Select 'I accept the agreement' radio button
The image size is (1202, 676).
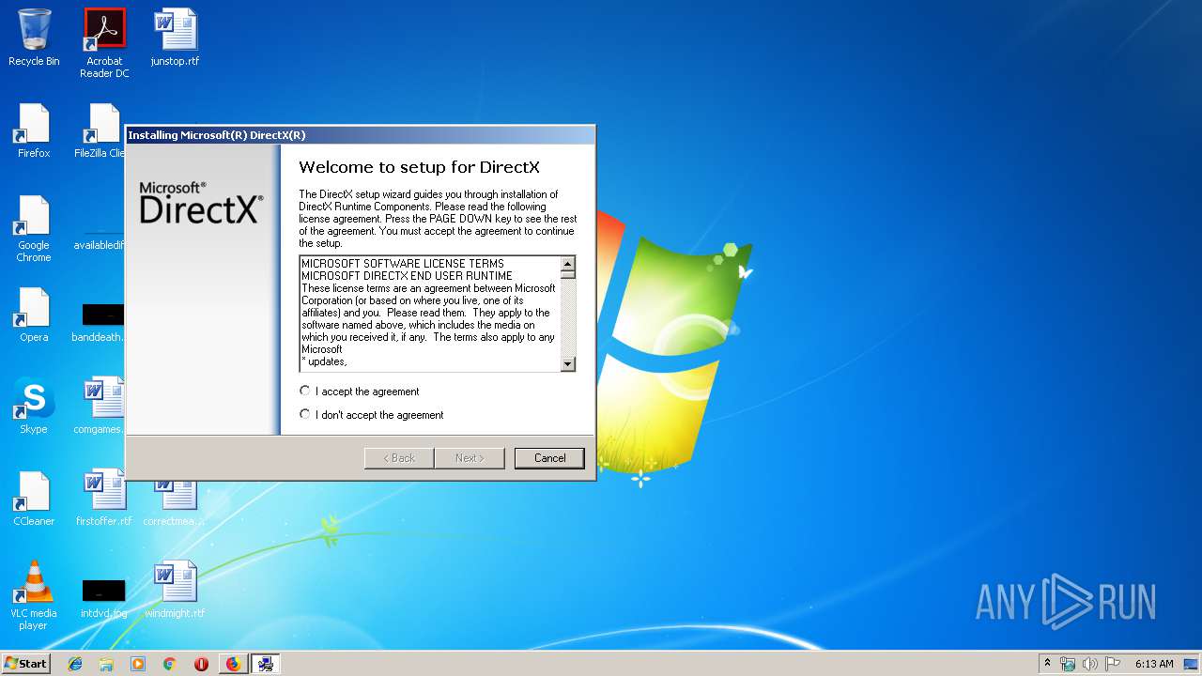point(304,391)
